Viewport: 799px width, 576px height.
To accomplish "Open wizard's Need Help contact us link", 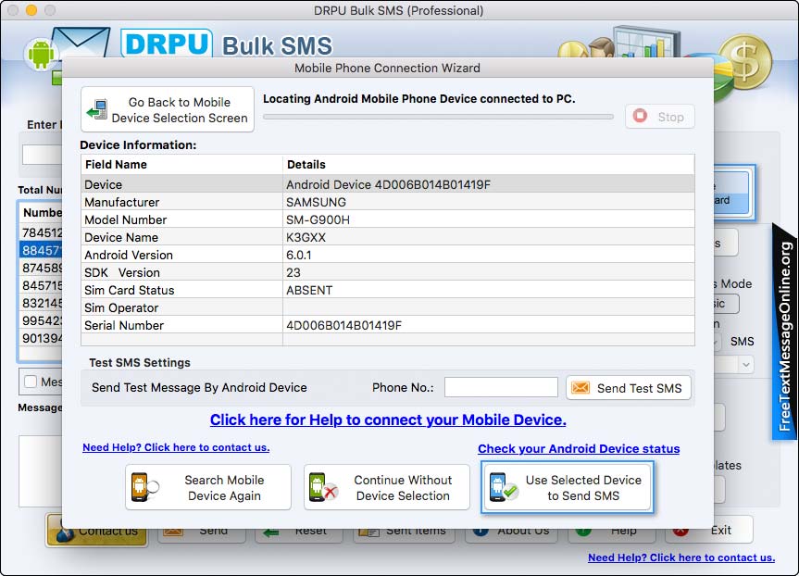I will (x=176, y=447).
